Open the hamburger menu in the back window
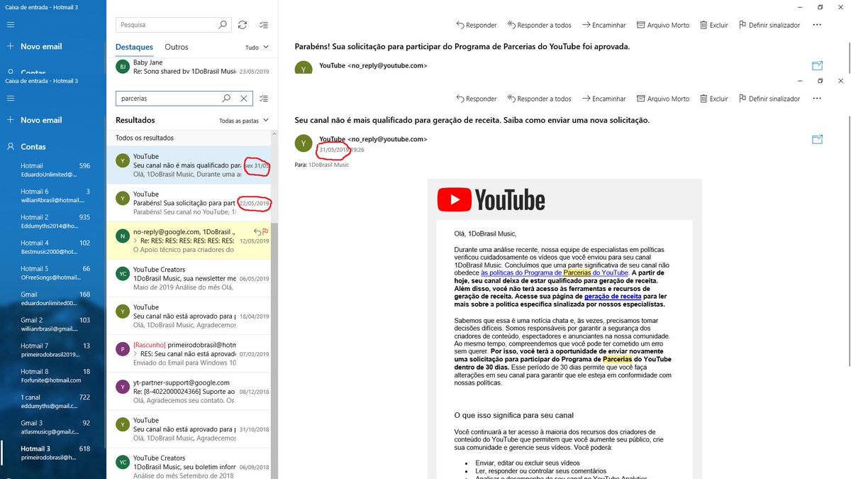 click(11, 25)
